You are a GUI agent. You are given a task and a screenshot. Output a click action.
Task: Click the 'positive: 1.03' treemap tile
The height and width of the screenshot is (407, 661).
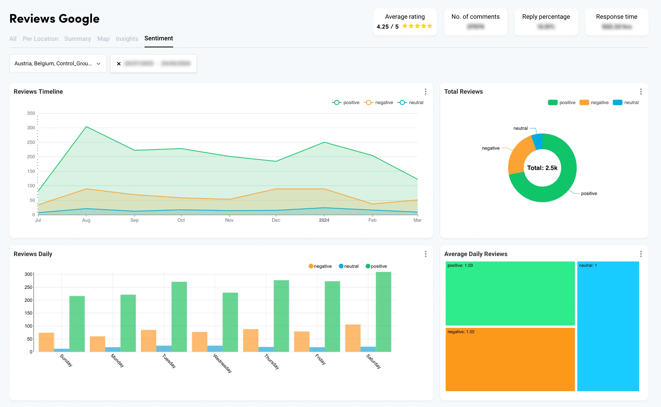click(510, 293)
